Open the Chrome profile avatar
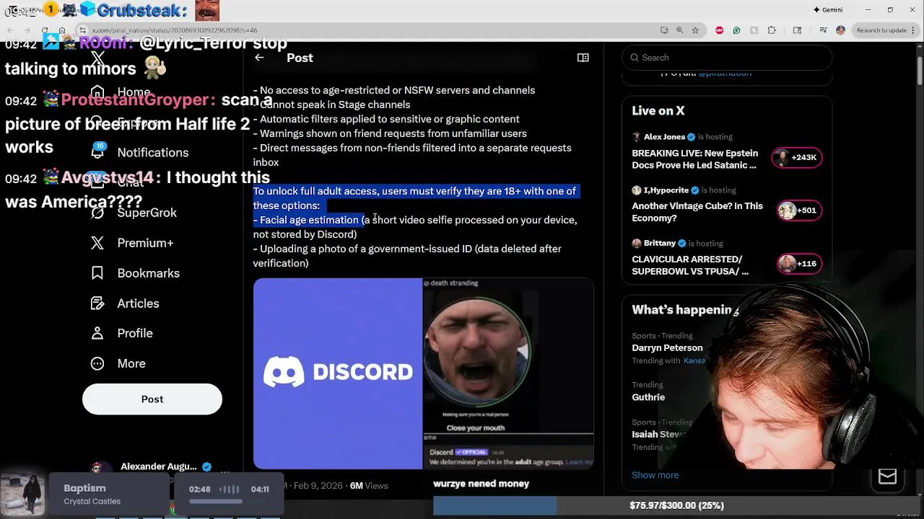Image resolution: width=924 pixels, height=519 pixels. coord(840,30)
